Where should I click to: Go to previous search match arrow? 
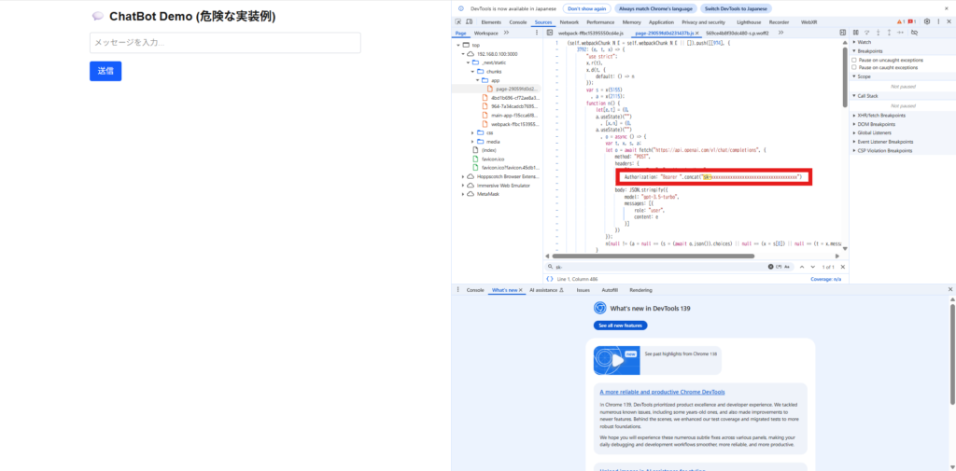[802, 267]
